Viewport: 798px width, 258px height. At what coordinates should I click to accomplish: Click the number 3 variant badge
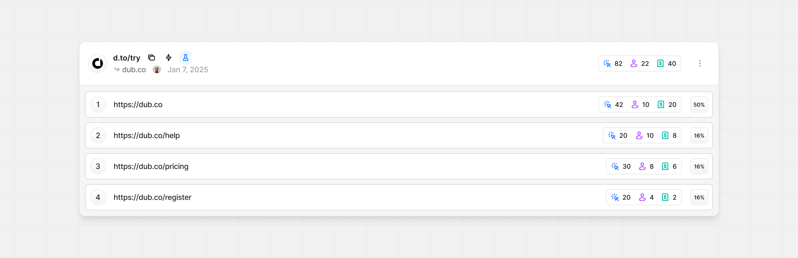98,167
